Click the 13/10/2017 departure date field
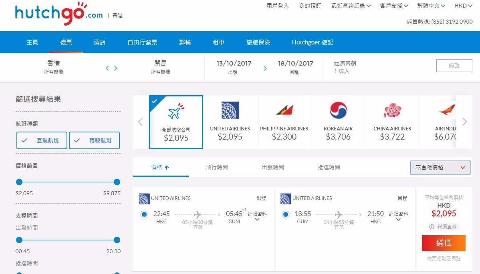This screenshot has height=274, width=480. (234, 67)
